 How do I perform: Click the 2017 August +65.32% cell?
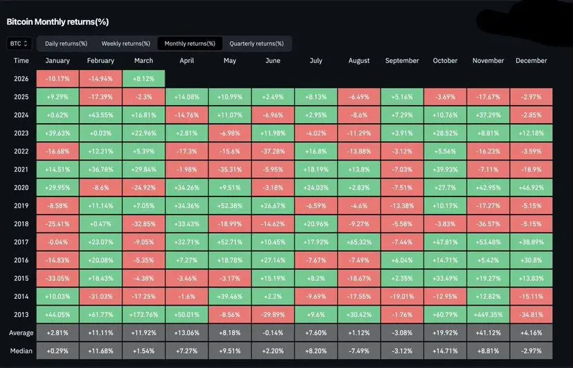[359, 242]
